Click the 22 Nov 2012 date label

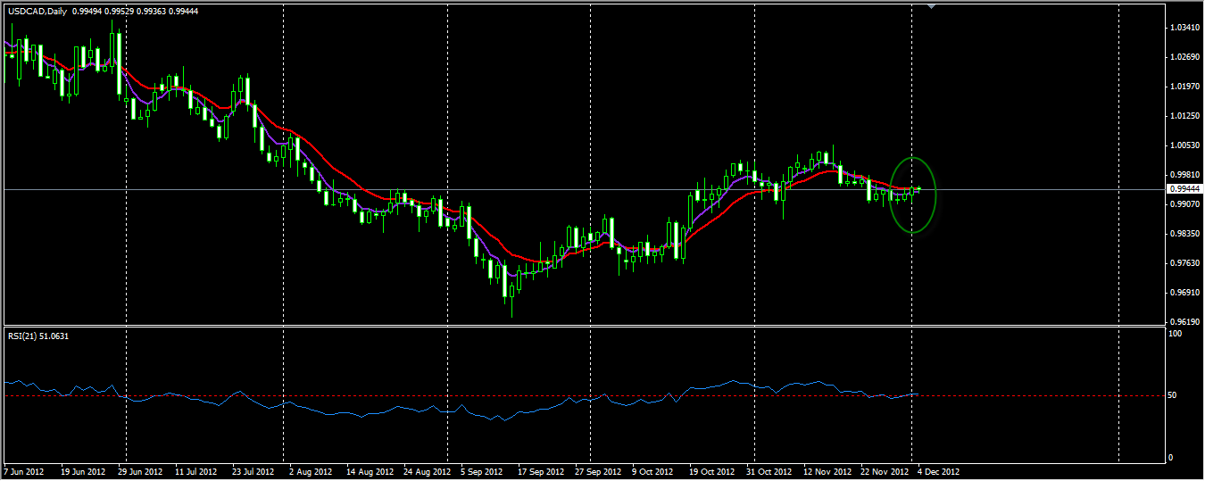[884, 471]
